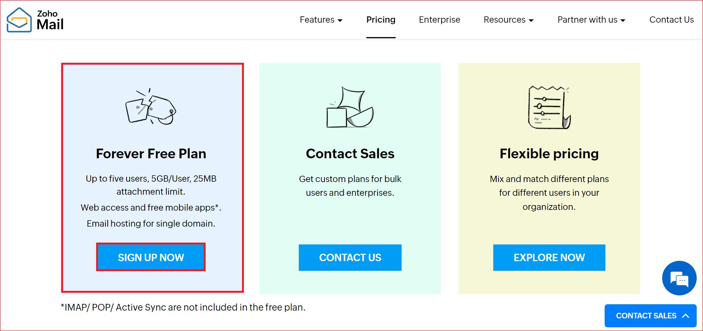Click the Zoho Mail envelope logo

coord(19,20)
